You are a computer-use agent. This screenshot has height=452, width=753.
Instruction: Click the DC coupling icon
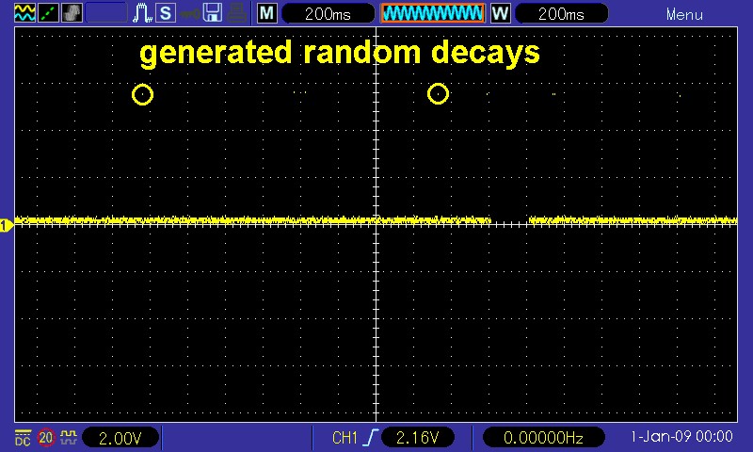[x=23, y=438]
